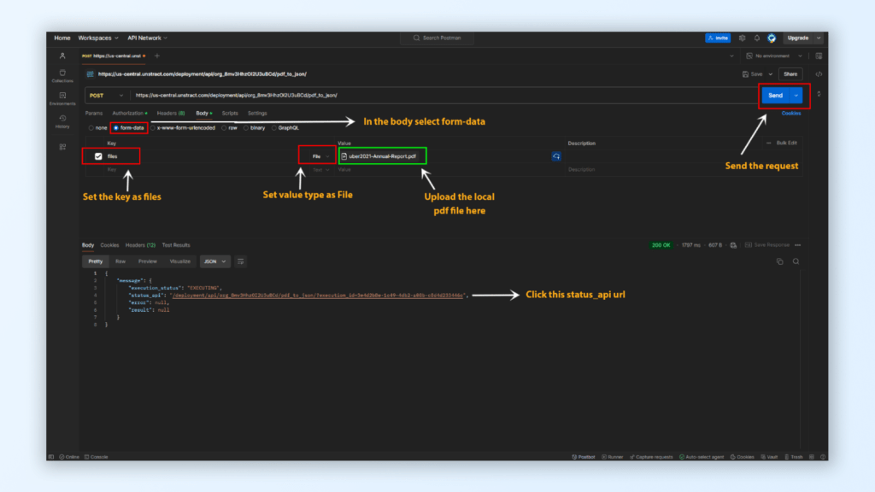
Task: Open Postbot from the status bar
Action: 584,457
